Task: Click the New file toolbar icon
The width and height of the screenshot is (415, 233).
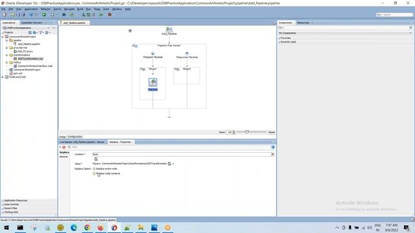Action: 5,14
